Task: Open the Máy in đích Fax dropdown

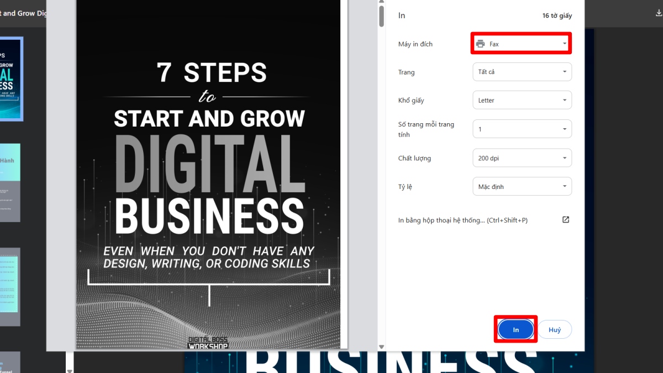Action: [x=522, y=44]
